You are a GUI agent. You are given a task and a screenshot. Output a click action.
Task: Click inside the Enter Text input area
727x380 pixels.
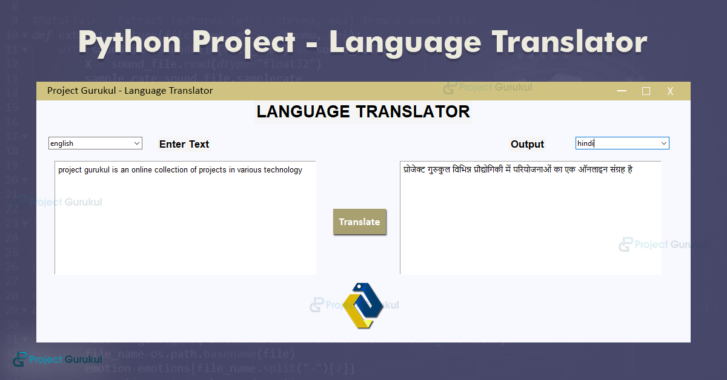click(x=185, y=218)
